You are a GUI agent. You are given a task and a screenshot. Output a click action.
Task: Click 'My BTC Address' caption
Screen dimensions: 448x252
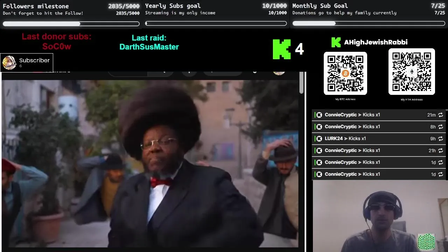[x=345, y=99]
